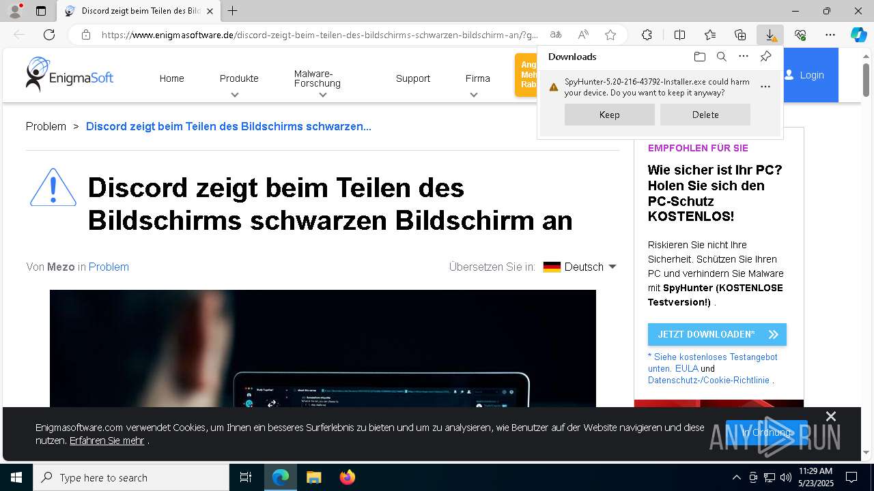
Task: Pin the Downloads panel
Action: coord(765,57)
